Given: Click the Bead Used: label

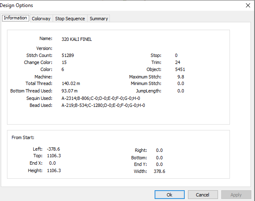Looking at the screenshot, I should point(41,105).
